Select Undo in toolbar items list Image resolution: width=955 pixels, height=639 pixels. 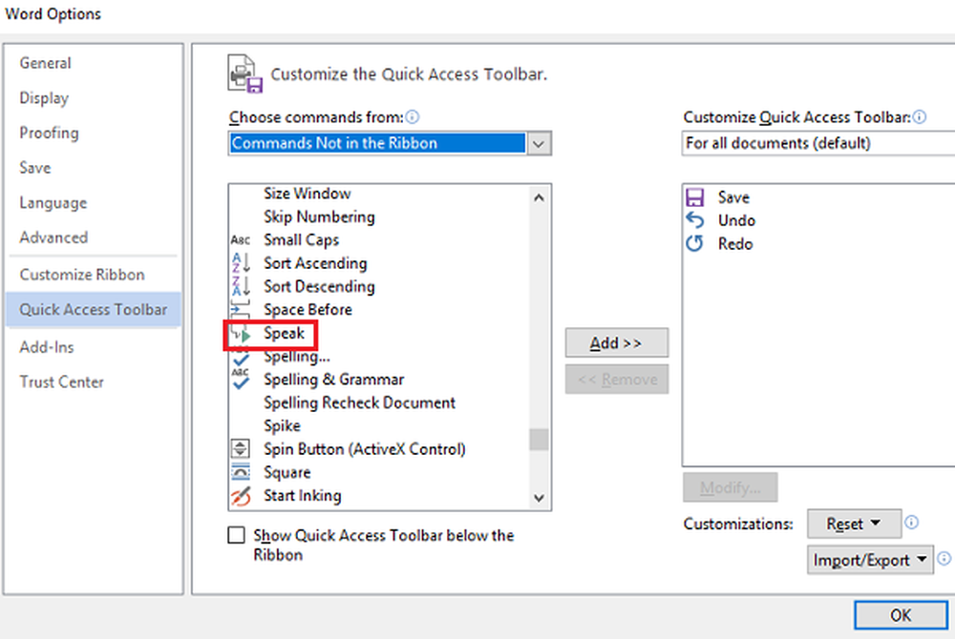pos(736,220)
